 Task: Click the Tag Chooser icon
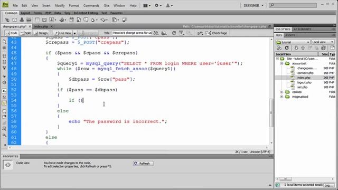coord(125,20)
